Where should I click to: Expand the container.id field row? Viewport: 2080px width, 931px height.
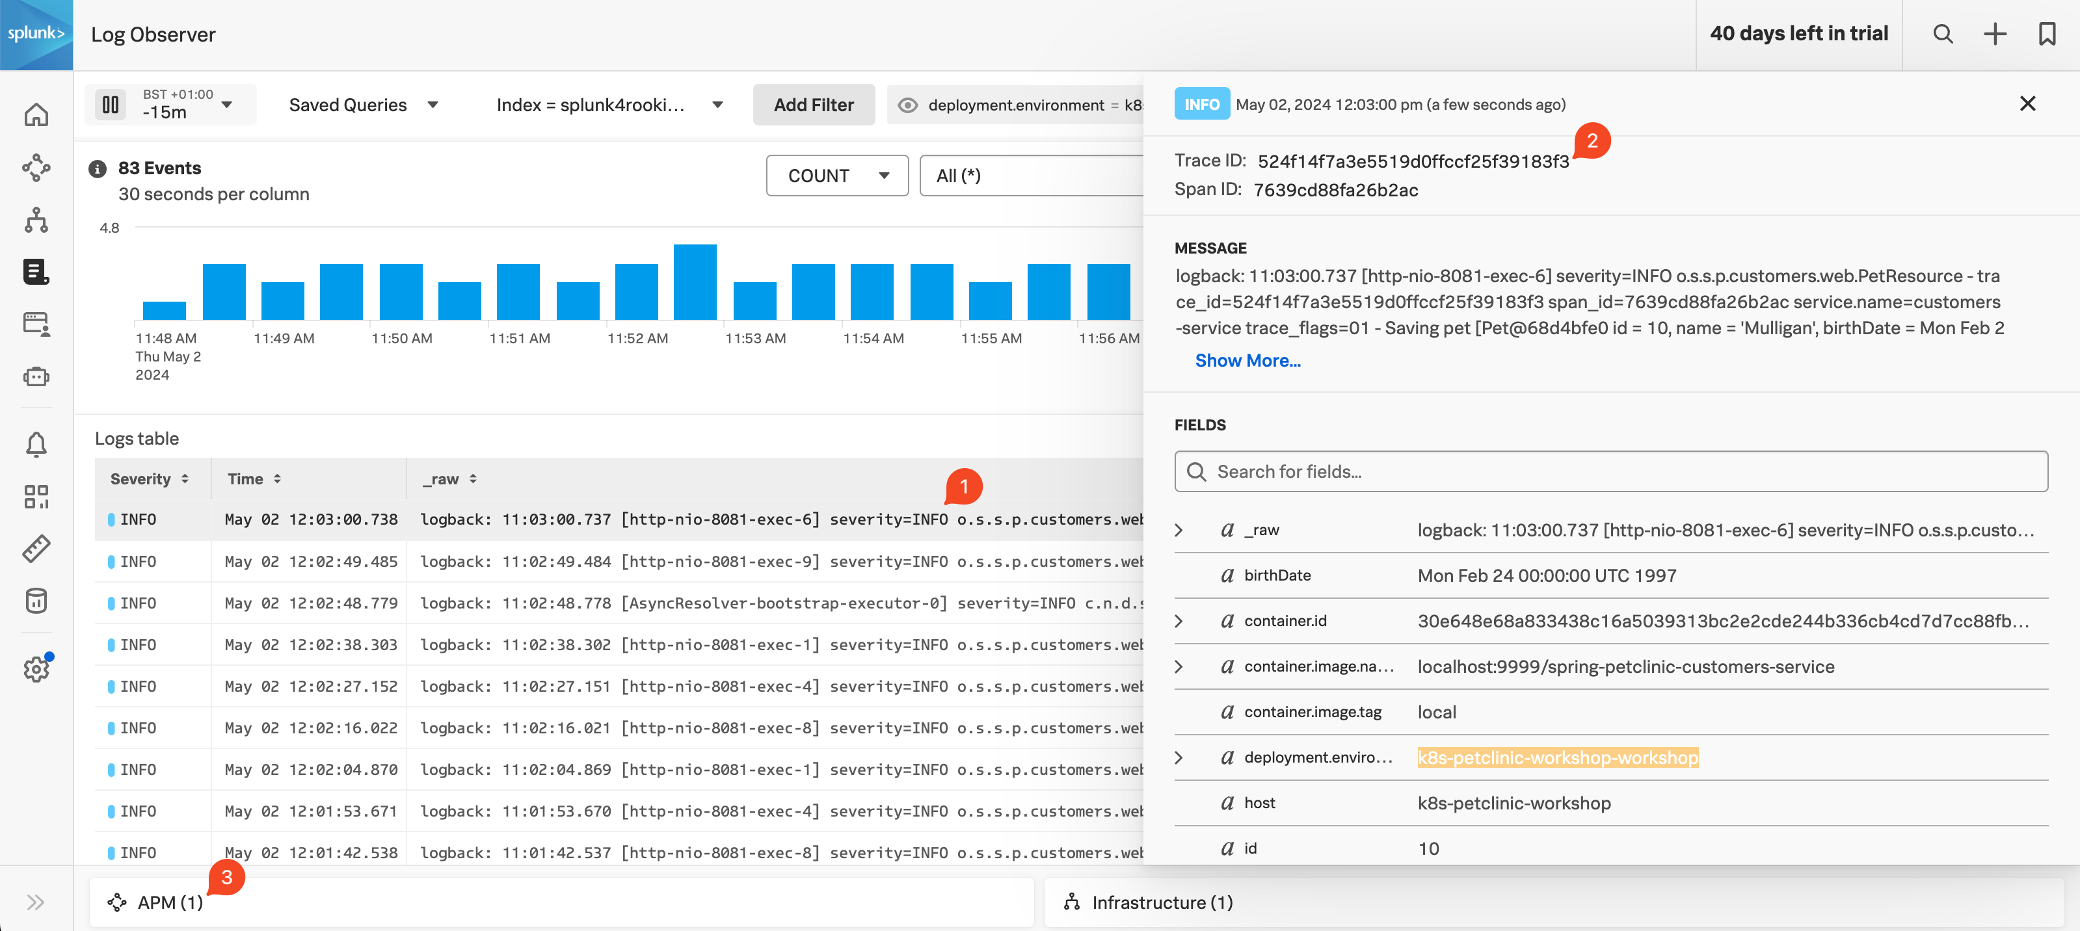[1178, 621]
